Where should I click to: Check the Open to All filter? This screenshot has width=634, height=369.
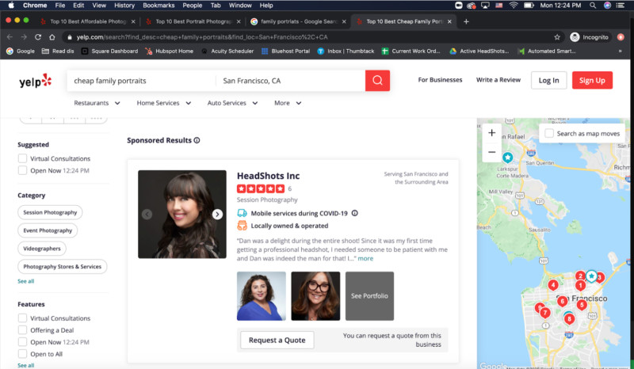pyautogui.click(x=23, y=354)
